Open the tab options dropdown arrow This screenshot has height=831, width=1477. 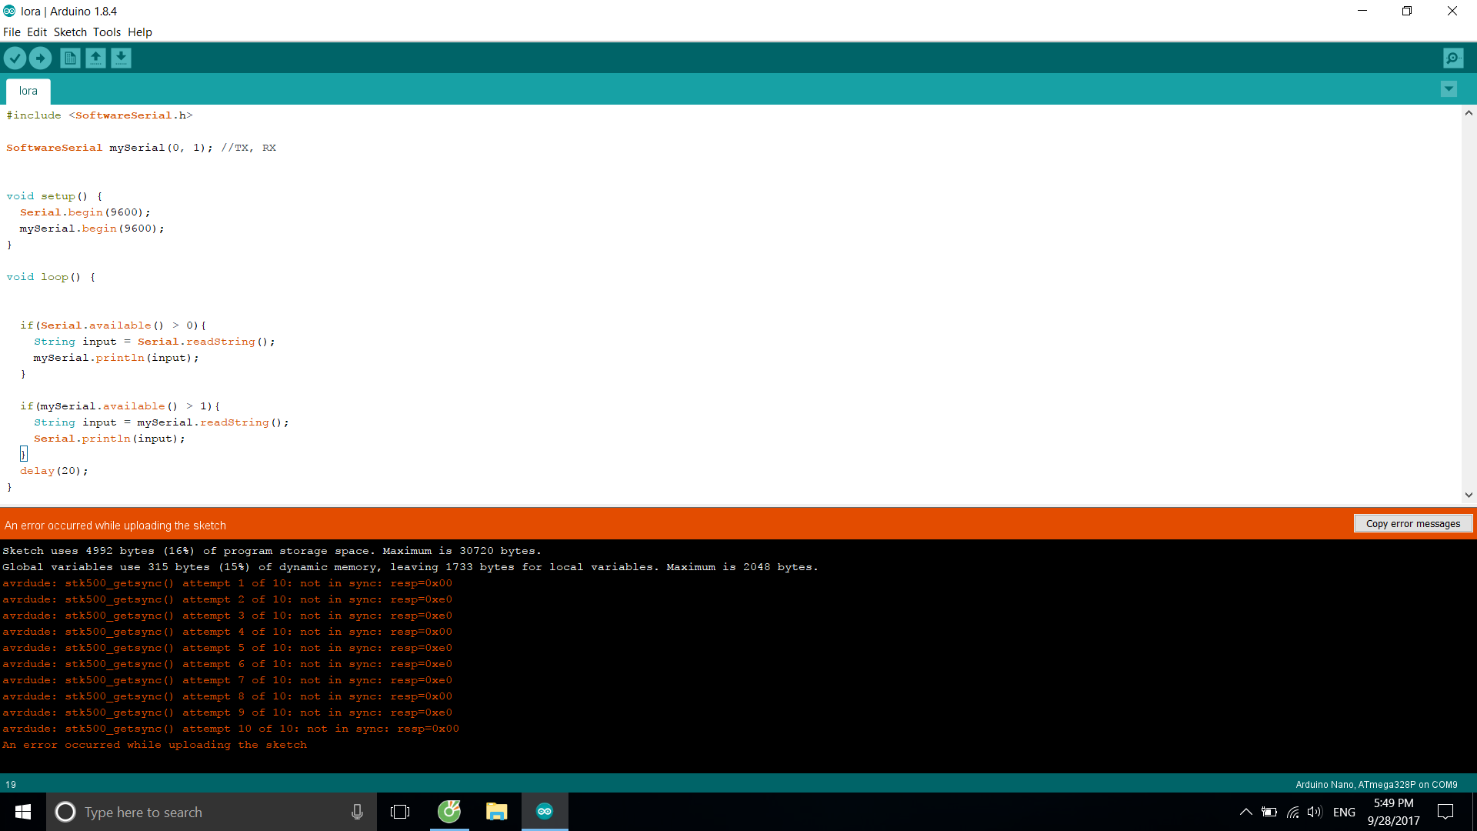pyautogui.click(x=1449, y=89)
